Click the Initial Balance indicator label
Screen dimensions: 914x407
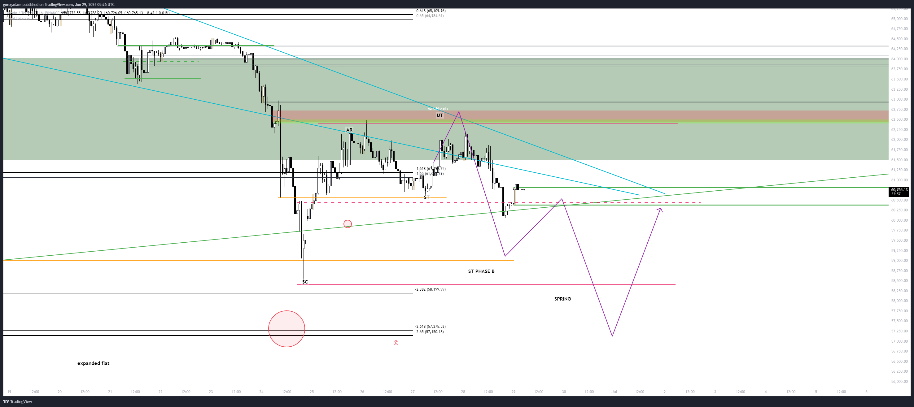pyautogui.click(x=18, y=18)
